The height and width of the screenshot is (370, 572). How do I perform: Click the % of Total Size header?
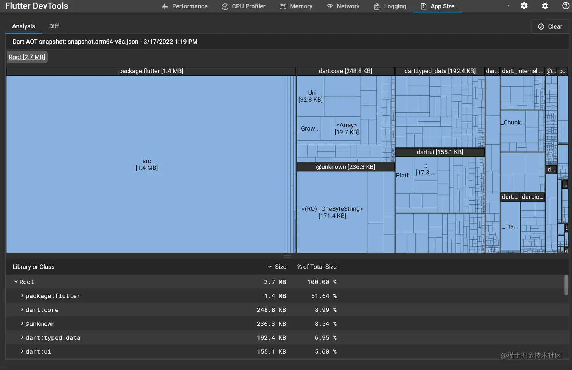tap(317, 267)
